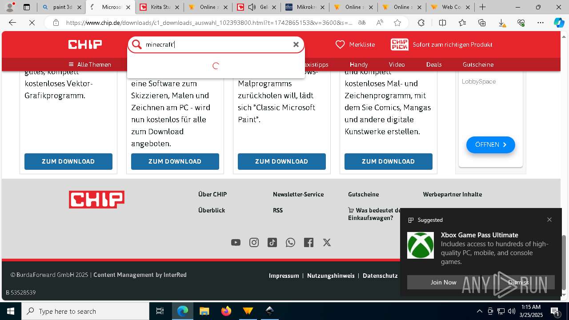Click the blue ÖFFNEN button
Viewport: 569px width, 320px height.
(491, 145)
